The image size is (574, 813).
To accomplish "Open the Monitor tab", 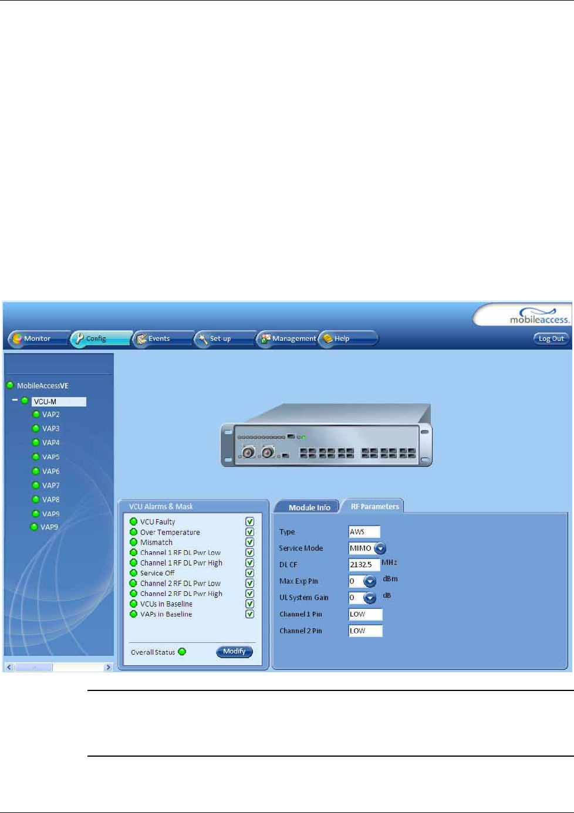I will 39,339.
